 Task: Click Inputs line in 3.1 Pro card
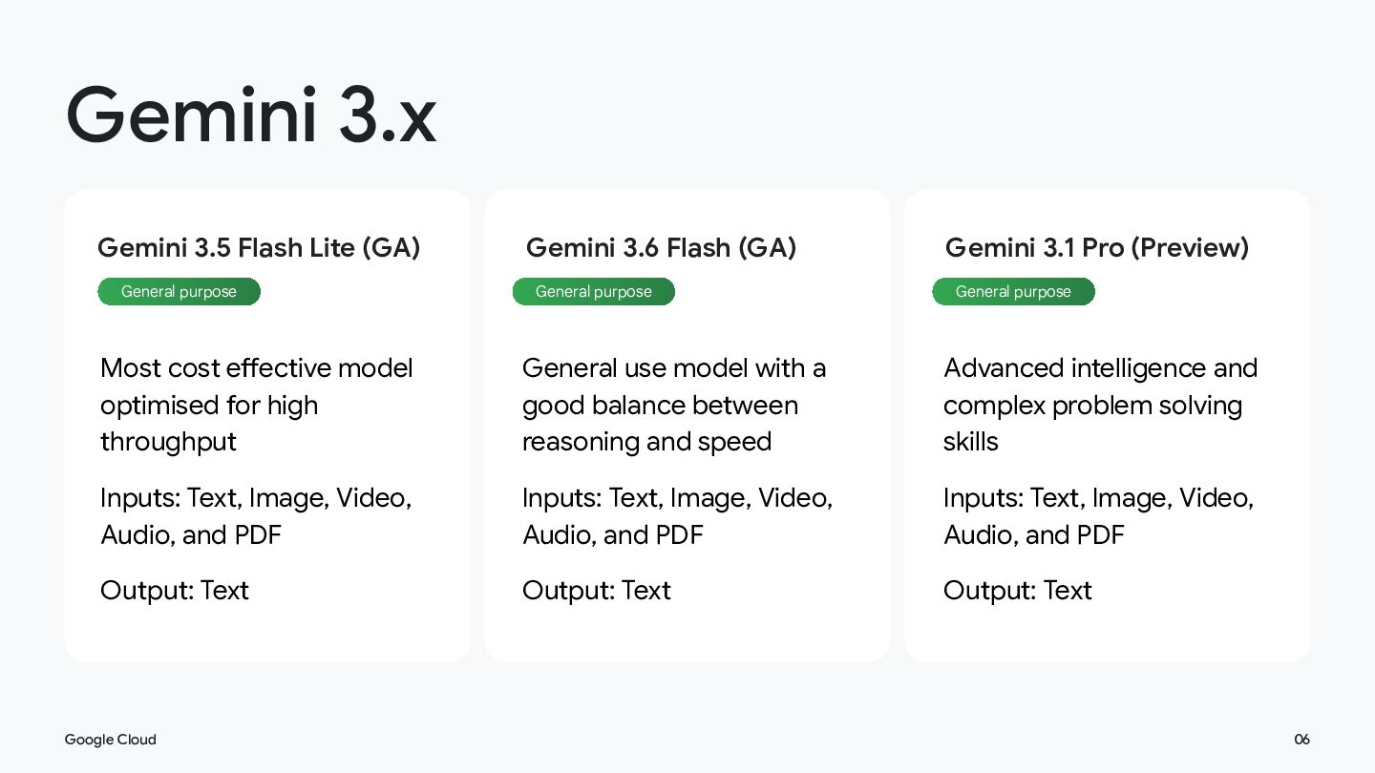pyautogui.click(x=1099, y=516)
